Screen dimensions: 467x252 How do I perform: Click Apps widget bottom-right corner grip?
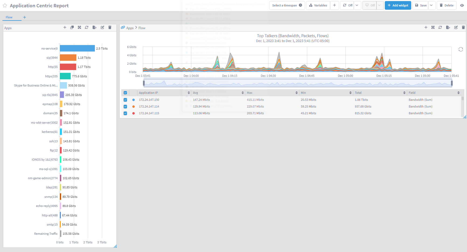pyautogui.click(x=115, y=246)
